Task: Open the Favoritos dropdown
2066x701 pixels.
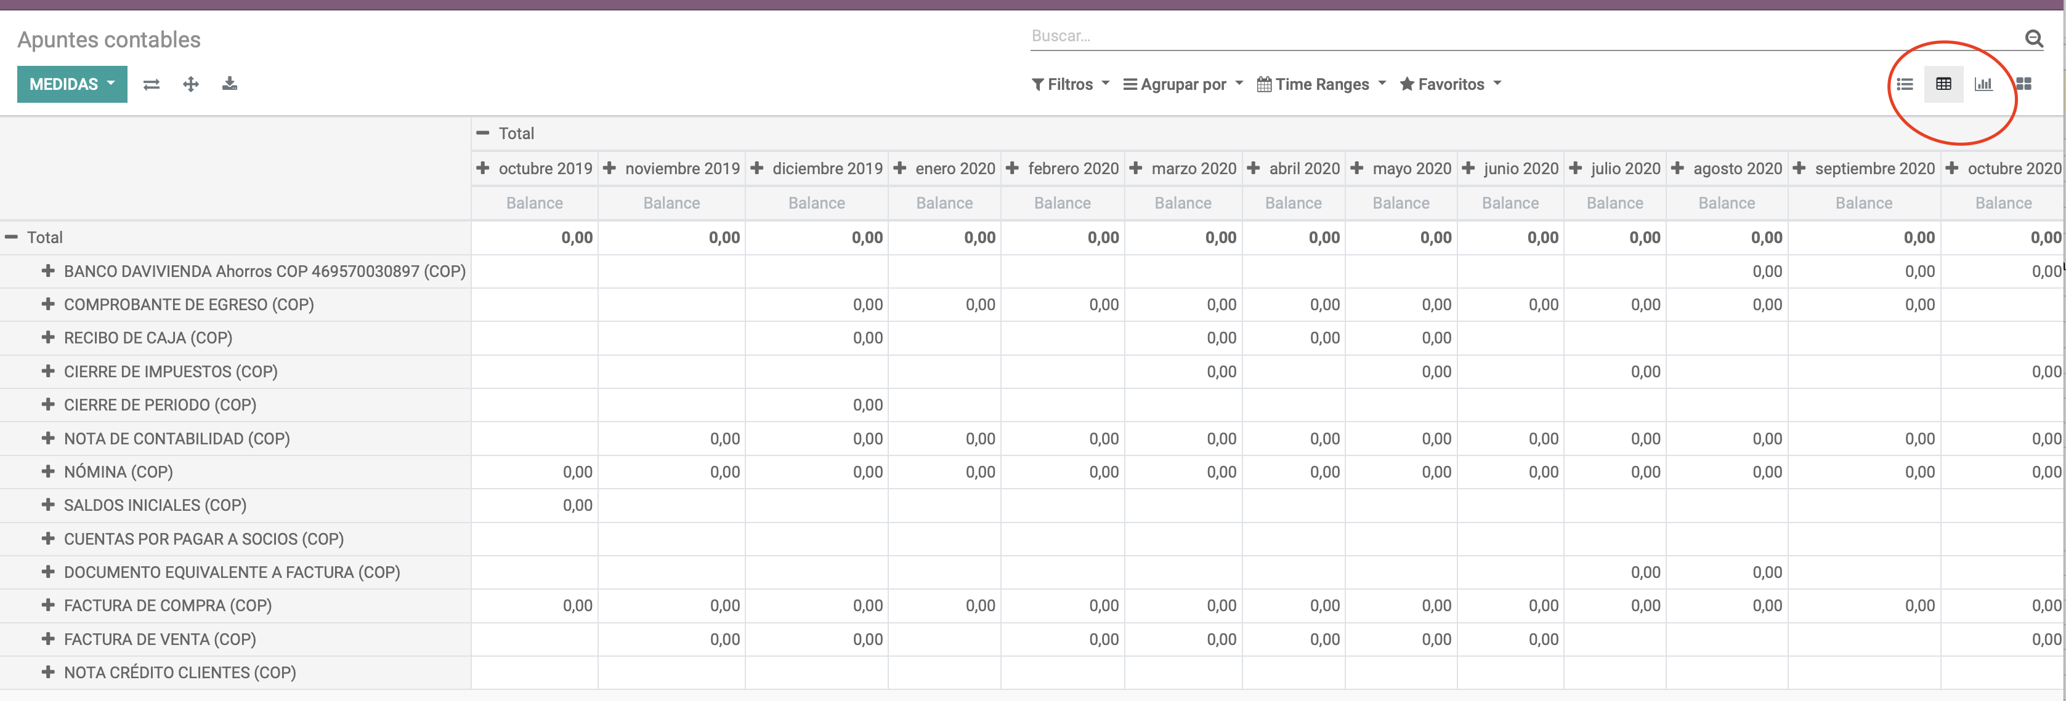Action: (1450, 84)
